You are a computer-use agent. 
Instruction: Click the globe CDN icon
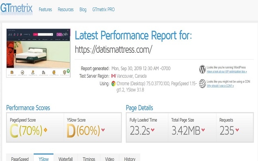tap(202, 83)
